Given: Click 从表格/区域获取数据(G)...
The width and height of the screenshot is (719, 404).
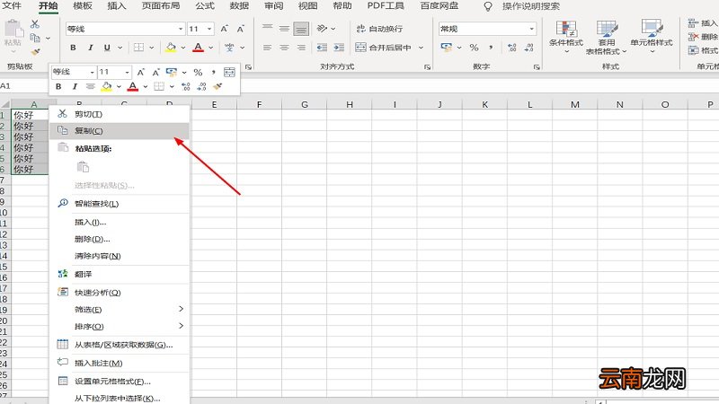Looking at the screenshot, I should [120, 345].
